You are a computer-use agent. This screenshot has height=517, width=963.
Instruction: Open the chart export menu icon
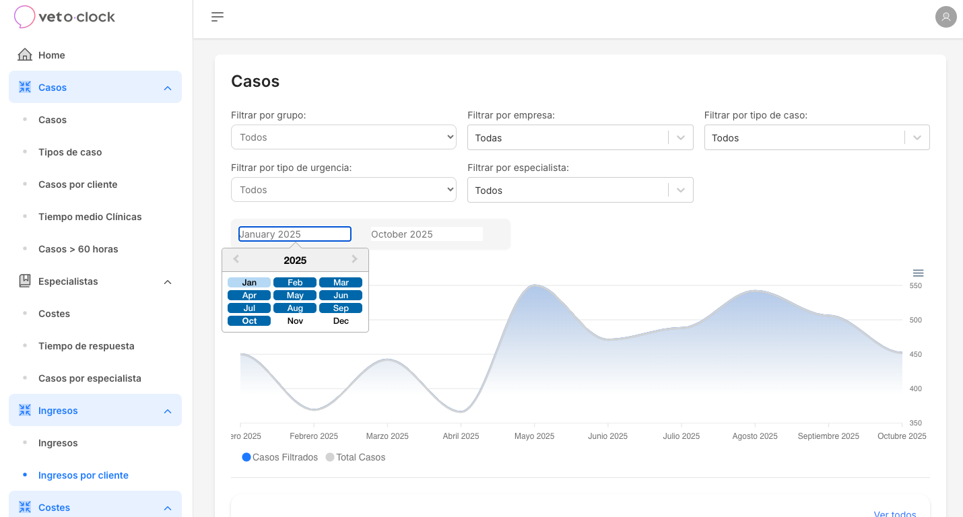918,273
